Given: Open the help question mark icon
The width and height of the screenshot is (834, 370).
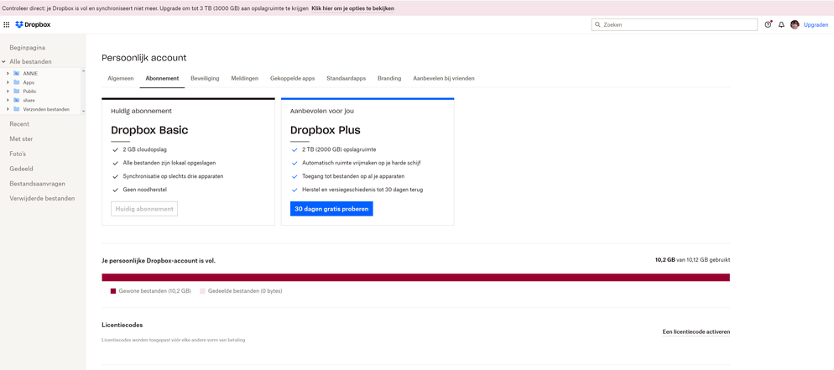Looking at the screenshot, I should pos(768,24).
